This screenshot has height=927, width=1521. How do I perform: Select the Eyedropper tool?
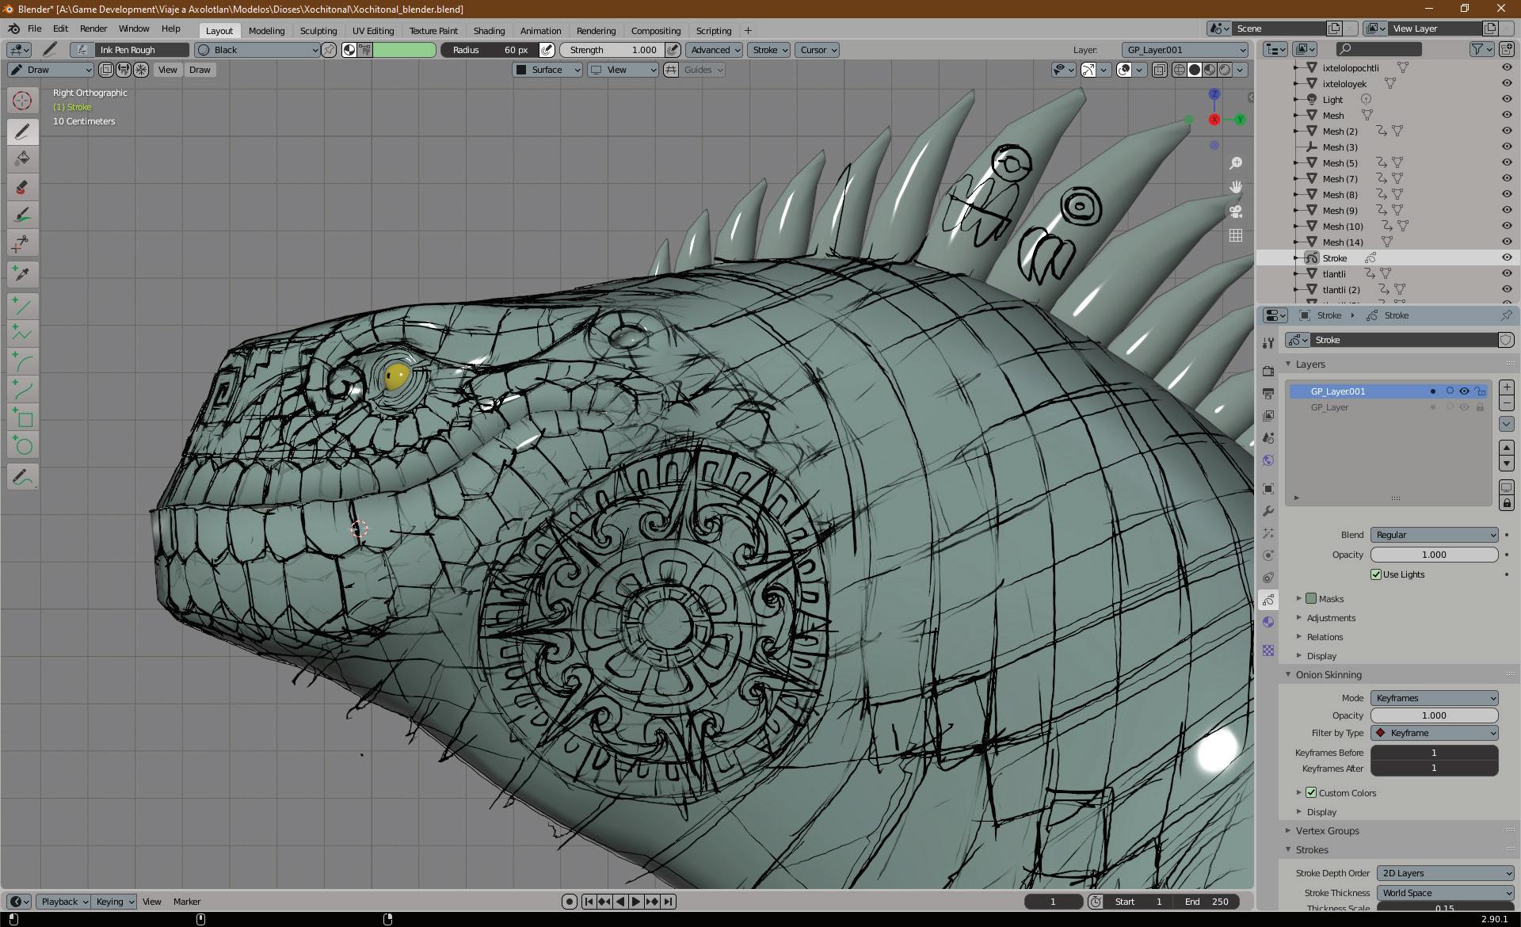click(22, 273)
